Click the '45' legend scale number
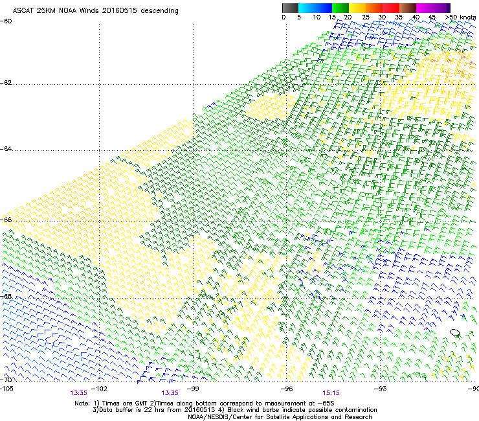479x421 pixels. point(432,17)
